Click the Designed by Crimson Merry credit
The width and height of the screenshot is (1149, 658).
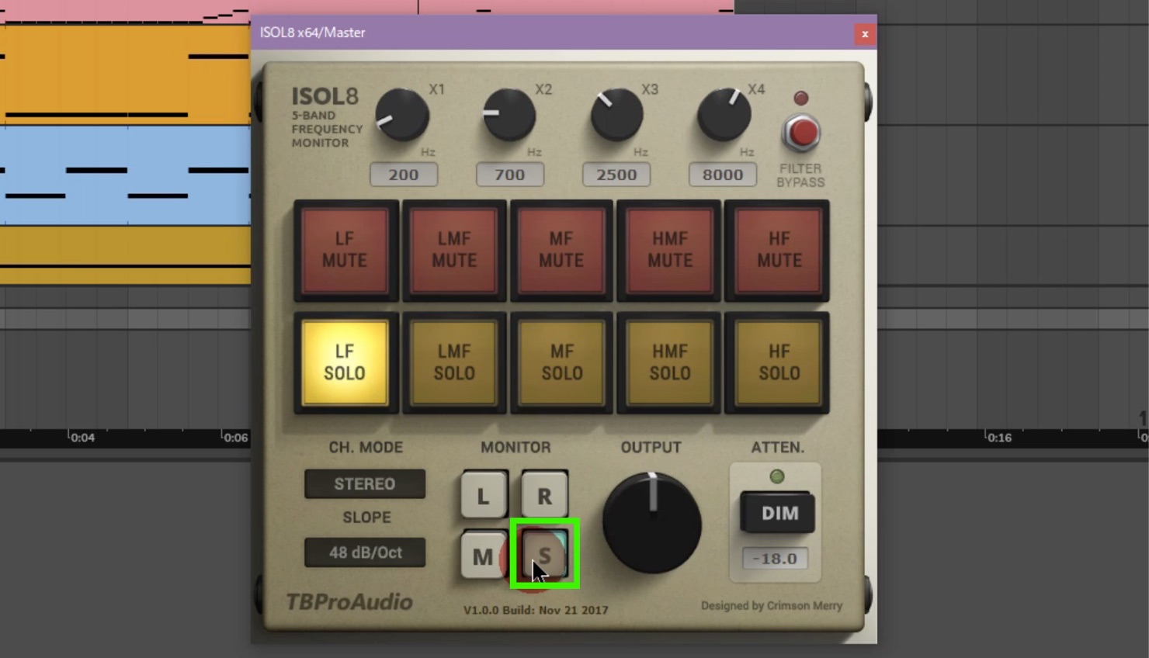[x=772, y=605]
